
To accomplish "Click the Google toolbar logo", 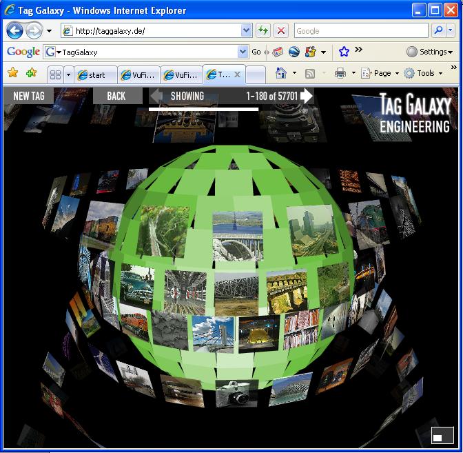I will (x=23, y=52).
